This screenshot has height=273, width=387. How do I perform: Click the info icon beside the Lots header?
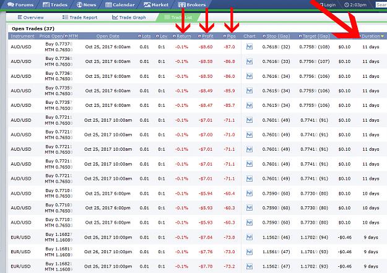pos(140,36)
